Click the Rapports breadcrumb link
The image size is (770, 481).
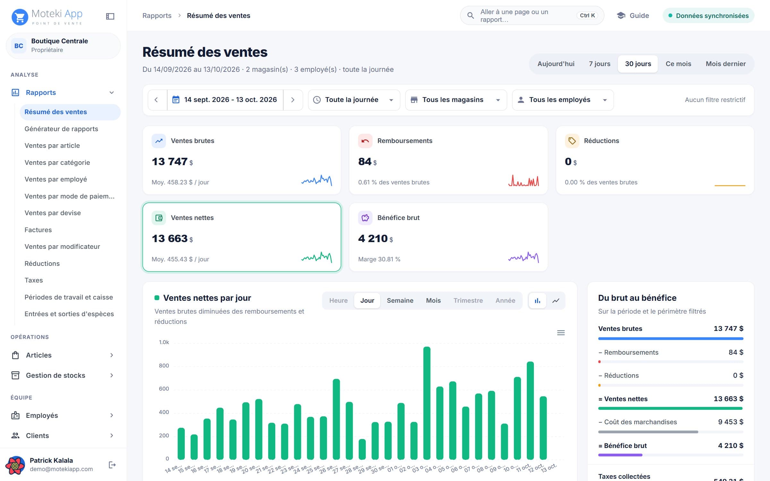coord(157,15)
